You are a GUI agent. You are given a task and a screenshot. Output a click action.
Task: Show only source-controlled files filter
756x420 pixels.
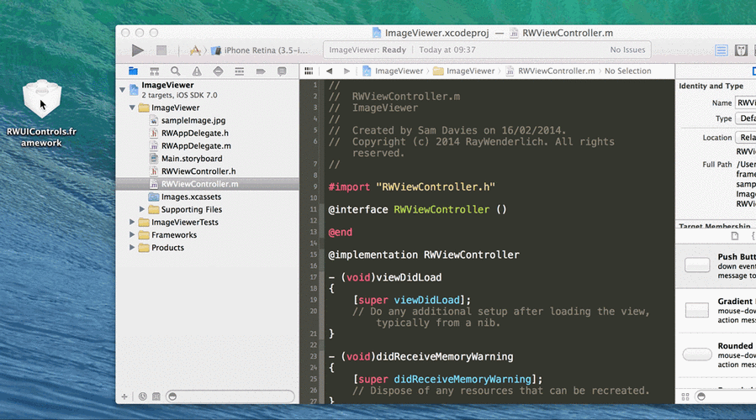(x=156, y=396)
